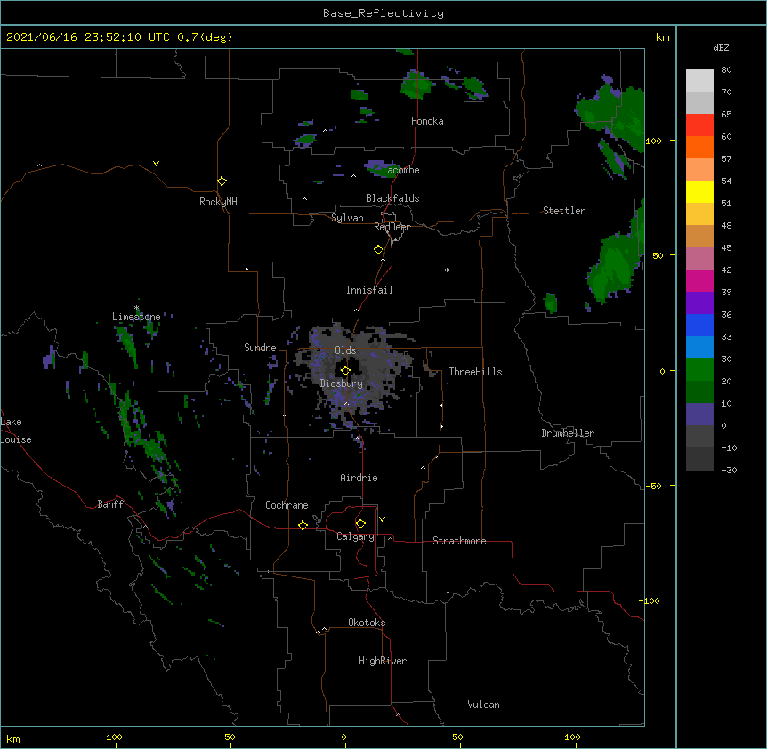The image size is (767, 749).
Task: Click the yellow diamond marker between Olds and Didsbury
Action: click(x=345, y=370)
